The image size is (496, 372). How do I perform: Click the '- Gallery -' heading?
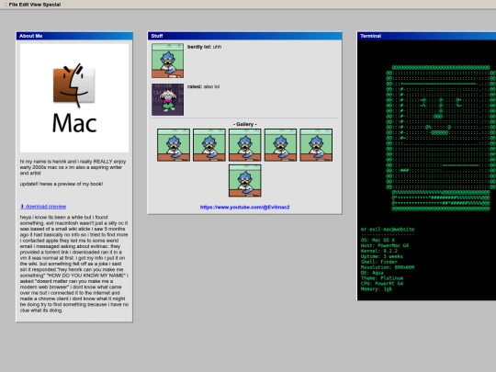click(x=245, y=124)
